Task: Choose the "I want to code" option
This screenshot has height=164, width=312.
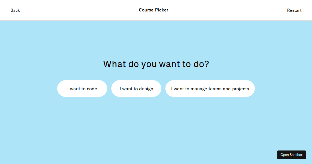Action: pos(82,89)
